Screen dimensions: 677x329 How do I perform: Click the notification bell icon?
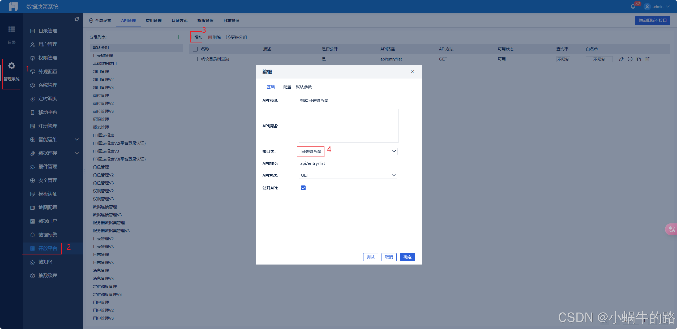[633, 7]
